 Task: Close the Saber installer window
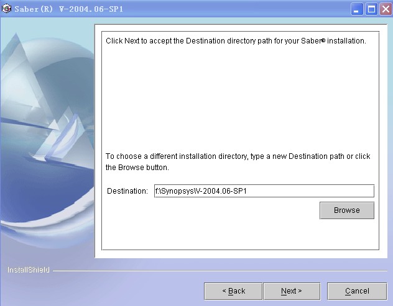(x=386, y=9)
